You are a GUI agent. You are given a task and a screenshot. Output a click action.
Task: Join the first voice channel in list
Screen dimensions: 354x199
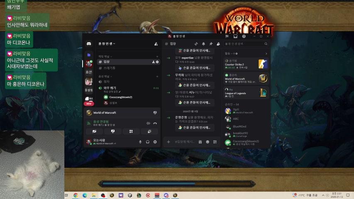coord(129,82)
